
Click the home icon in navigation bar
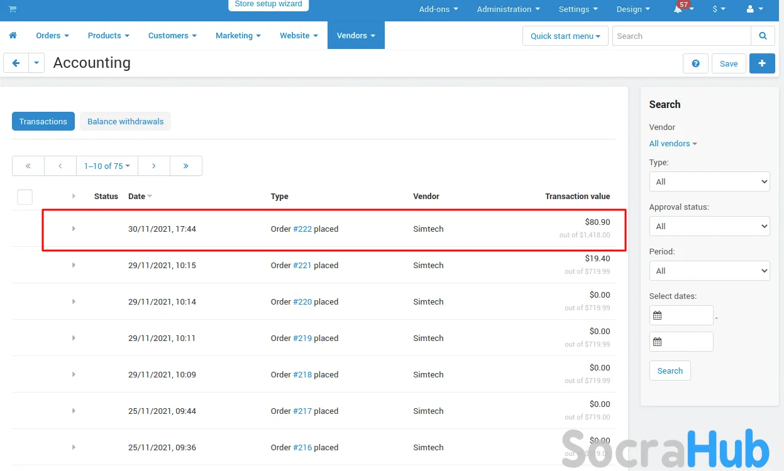13,36
